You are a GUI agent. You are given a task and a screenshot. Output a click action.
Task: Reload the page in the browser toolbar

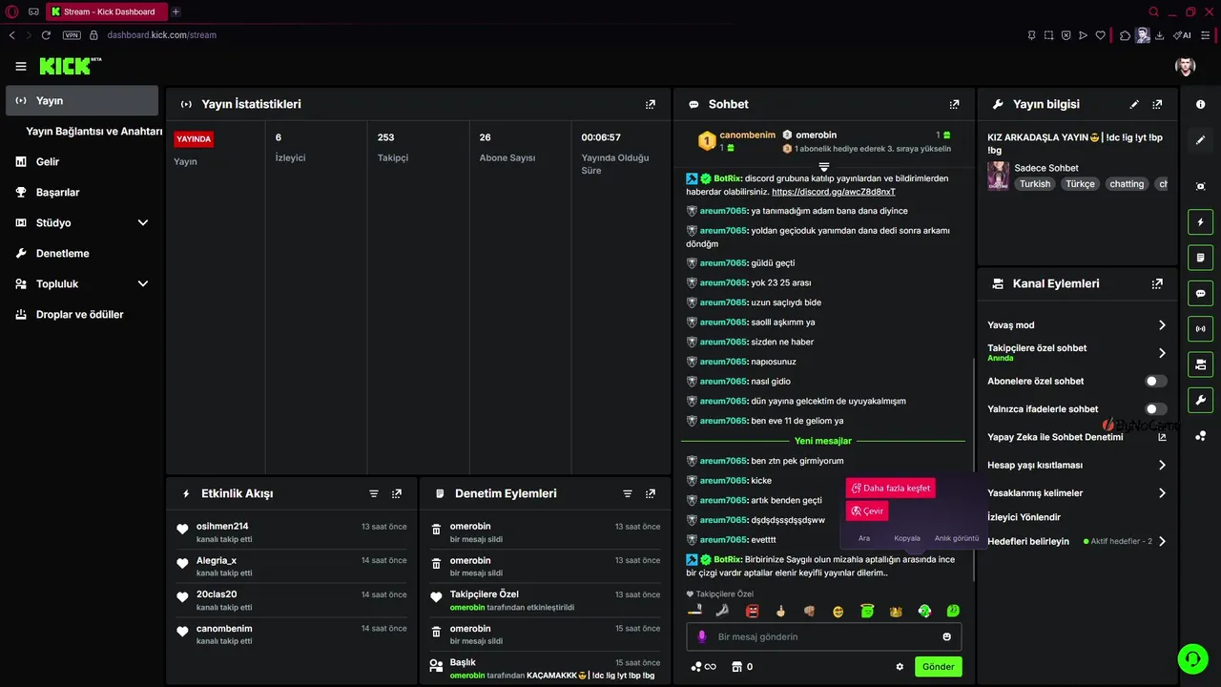46,35
